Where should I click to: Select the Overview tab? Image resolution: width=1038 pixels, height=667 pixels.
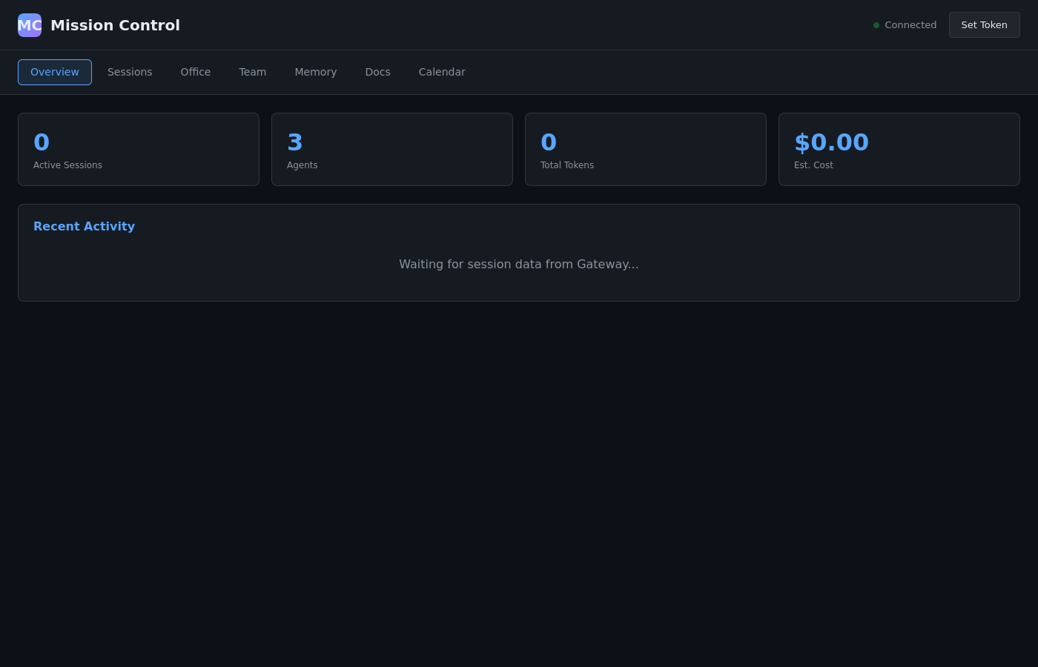coord(55,72)
